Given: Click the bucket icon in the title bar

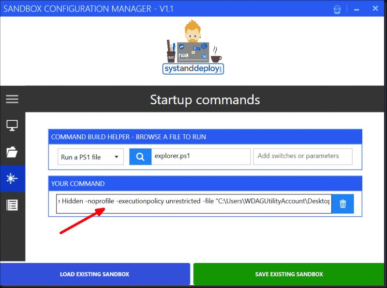Looking at the screenshot, I should pyautogui.click(x=337, y=8).
